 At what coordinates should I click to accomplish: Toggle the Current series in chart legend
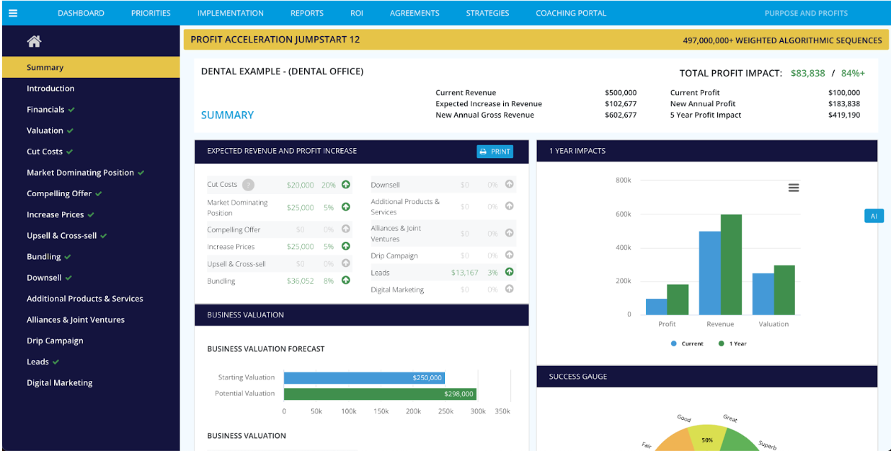click(x=687, y=344)
